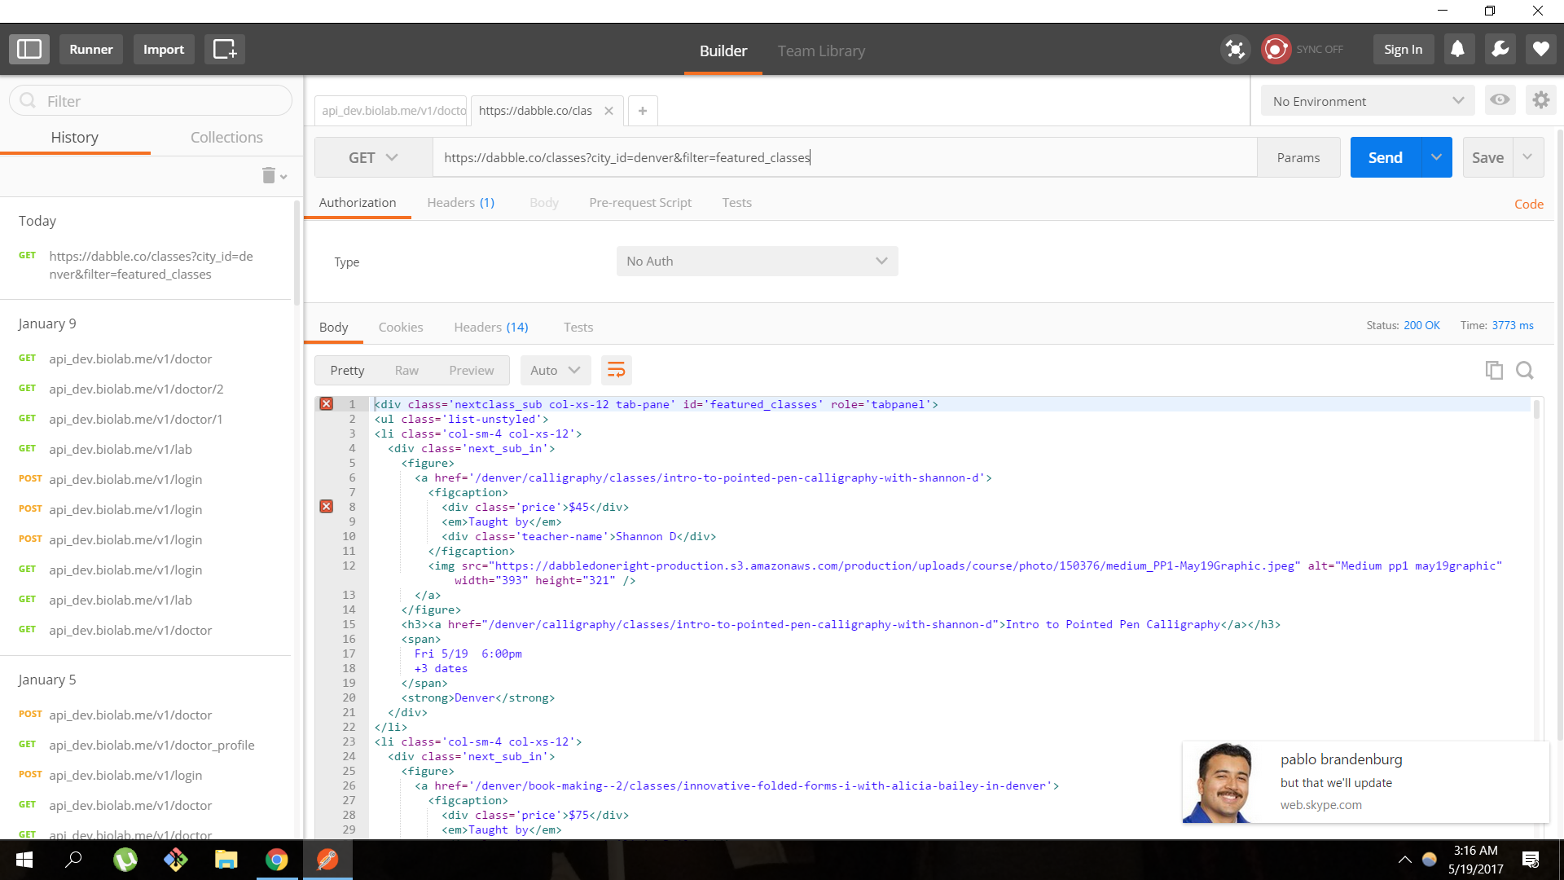Select Pretty response view
This screenshot has width=1564, height=880.
[347, 371]
